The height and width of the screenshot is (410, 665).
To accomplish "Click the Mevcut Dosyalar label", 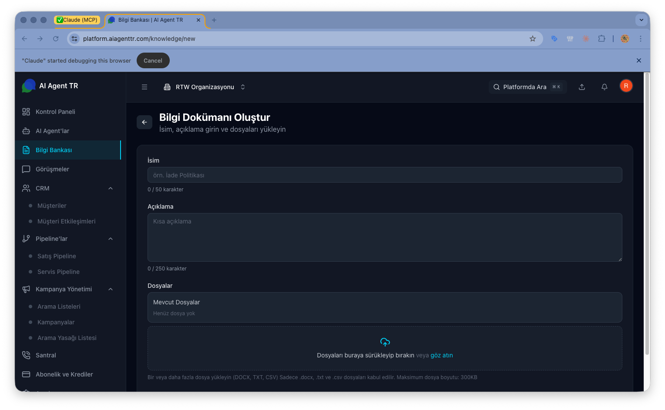I will [x=176, y=302].
